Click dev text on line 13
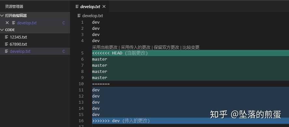This screenshot has height=127, width=289. click(x=96, y=102)
